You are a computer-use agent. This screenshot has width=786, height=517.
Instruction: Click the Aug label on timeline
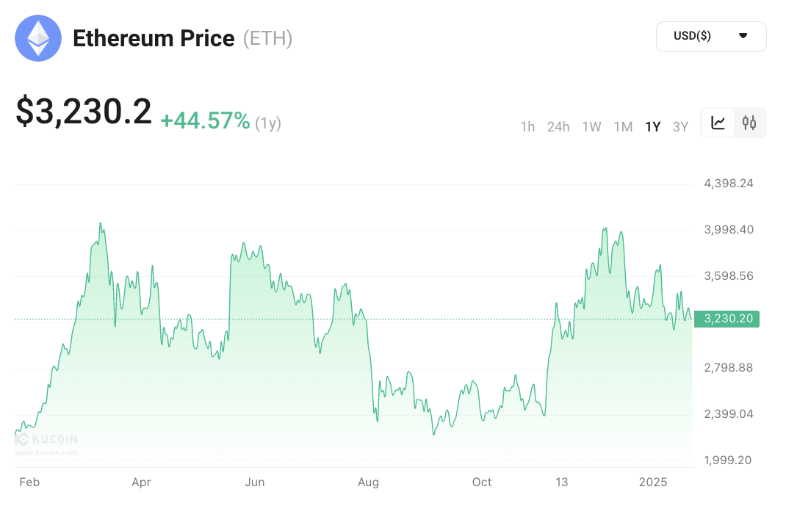click(368, 482)
